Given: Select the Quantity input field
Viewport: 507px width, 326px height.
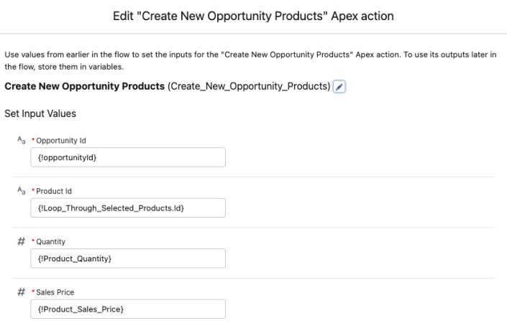Looking at the screenshot, I should click(x=128, y=259).
